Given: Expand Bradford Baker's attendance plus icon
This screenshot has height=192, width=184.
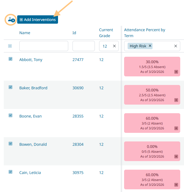Looking at the screenshot, I should pos(176,100).
